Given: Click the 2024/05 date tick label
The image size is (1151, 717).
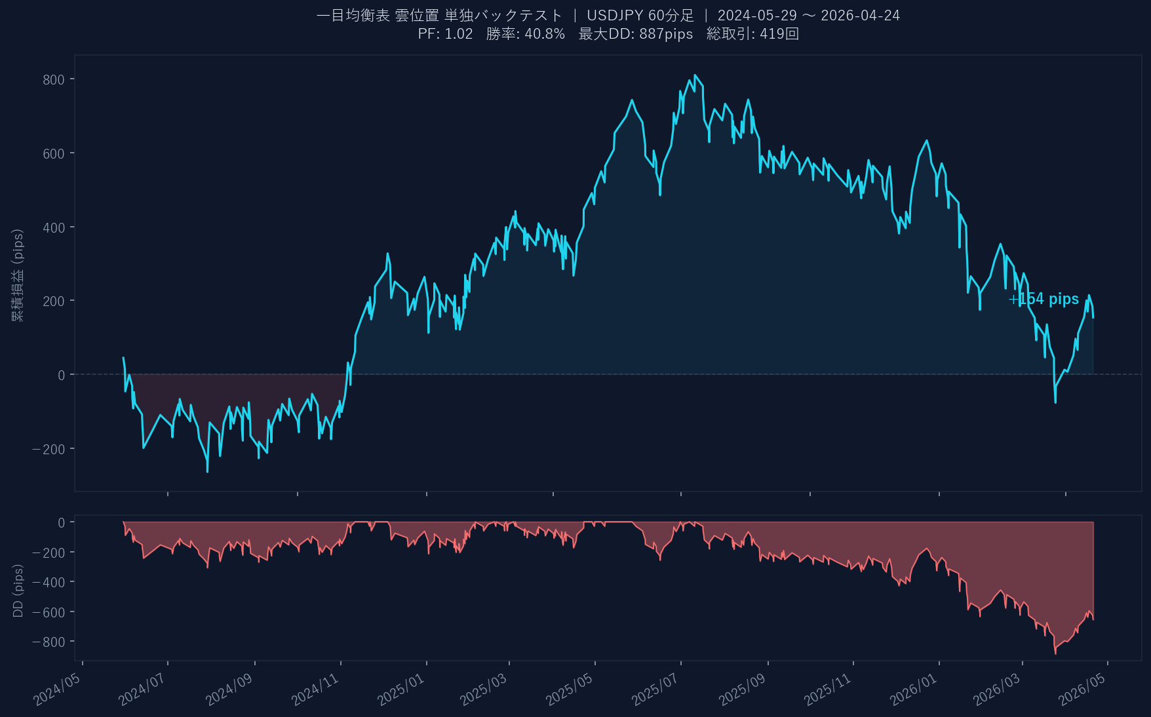Looking at the screenshot, I should pos(58,689).
